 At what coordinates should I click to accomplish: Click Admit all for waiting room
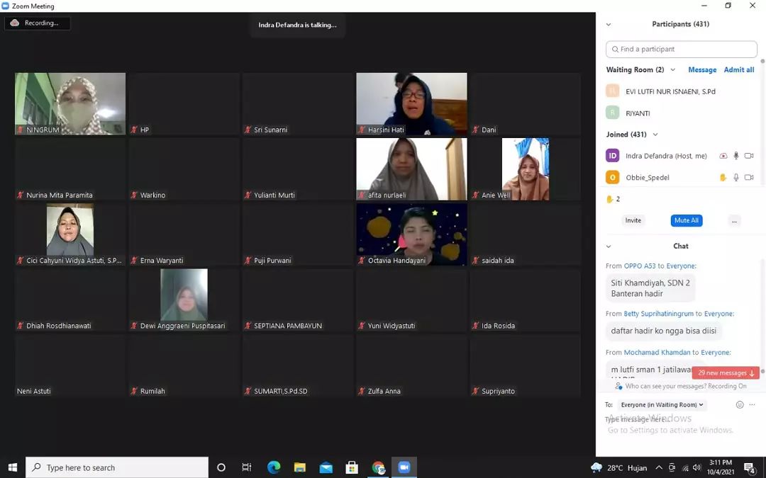click(x=738, y=70)
